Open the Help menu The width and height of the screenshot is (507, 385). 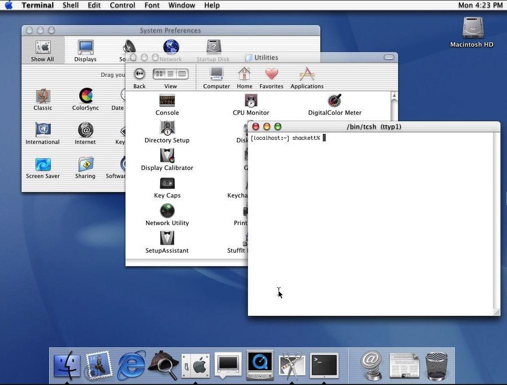[212, 5]
